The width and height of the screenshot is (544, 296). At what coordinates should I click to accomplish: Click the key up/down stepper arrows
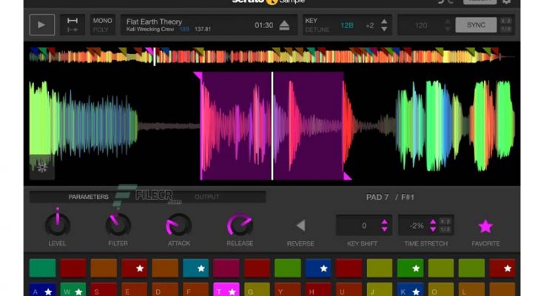pyautogui.click(x=384, y=25)
